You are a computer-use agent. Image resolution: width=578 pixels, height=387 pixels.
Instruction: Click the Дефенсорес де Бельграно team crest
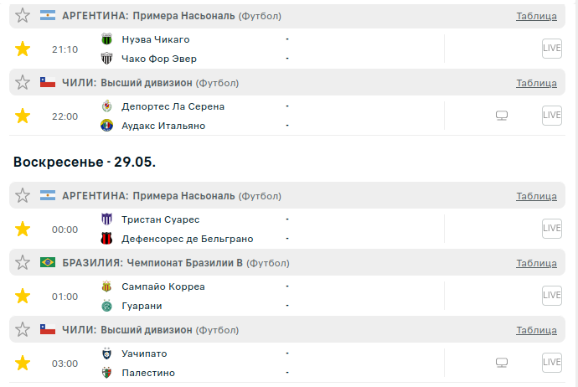coord(107,239)
